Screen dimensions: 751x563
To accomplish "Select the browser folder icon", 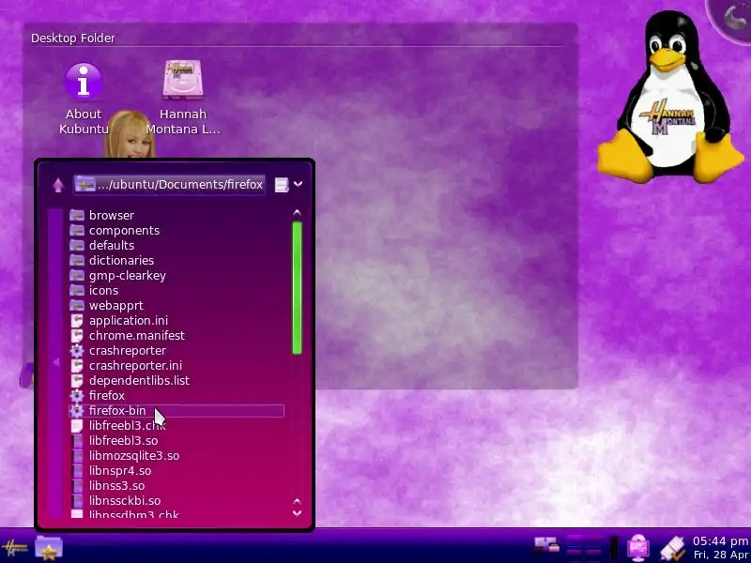I will click(77, 216).
